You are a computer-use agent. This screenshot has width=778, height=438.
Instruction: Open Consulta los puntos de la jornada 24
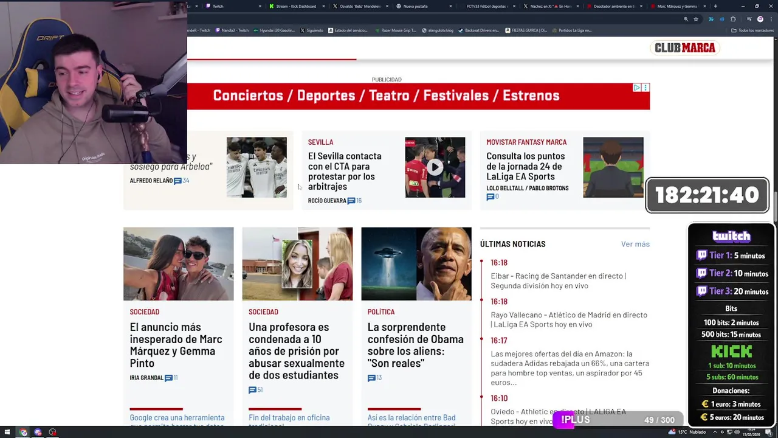526,166
